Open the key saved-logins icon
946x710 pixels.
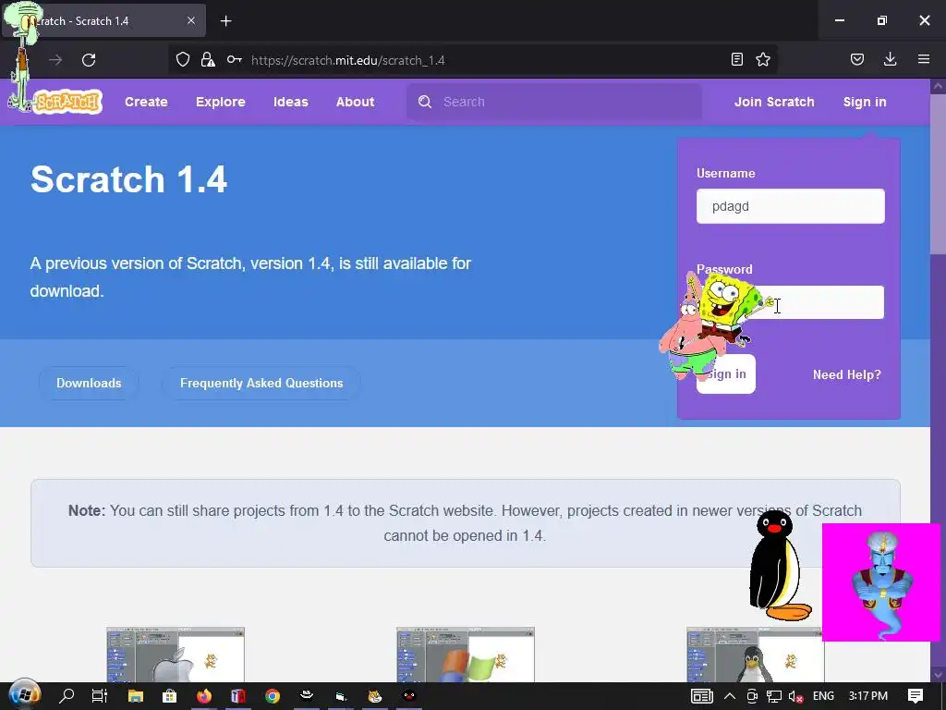234,59
